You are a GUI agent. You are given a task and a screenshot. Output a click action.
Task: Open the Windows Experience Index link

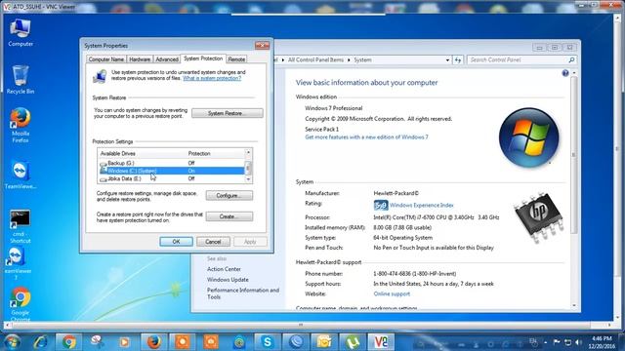[421, 206]
